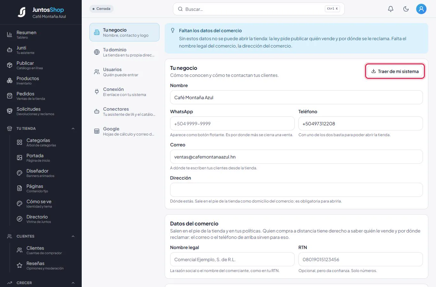Screen dimensions: 436x287
Task: Click the JuntosShop logo icon
Action: pos(22,12)
